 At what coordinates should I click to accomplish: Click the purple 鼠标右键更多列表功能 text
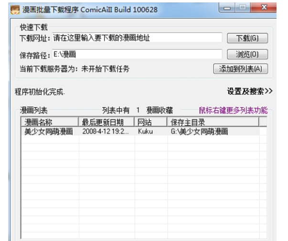(233, 110)
